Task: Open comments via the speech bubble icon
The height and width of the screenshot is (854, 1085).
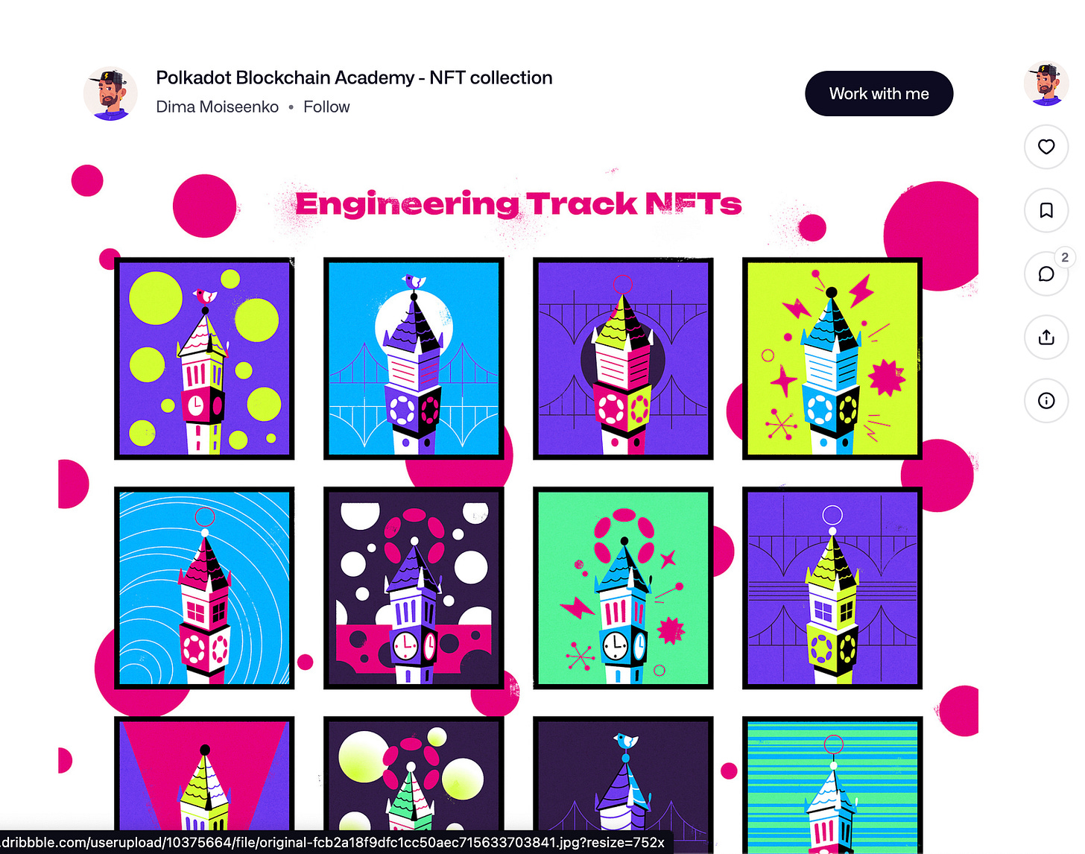Action: [x=1046, y=273]
